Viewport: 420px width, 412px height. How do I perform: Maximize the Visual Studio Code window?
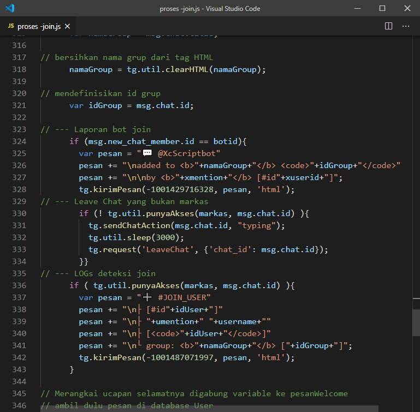pos(382,8)
